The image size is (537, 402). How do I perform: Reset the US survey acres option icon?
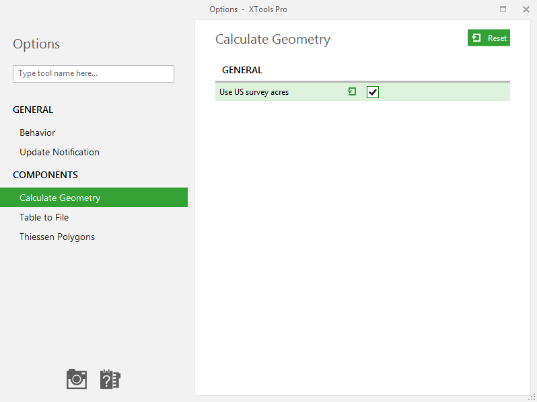coord(352,91)
